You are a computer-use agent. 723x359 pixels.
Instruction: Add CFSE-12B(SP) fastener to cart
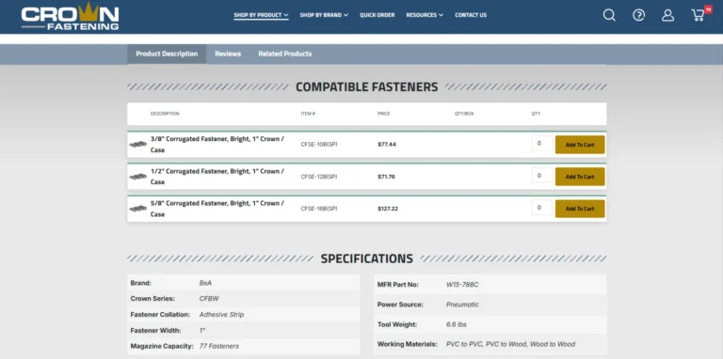point(580,177)
